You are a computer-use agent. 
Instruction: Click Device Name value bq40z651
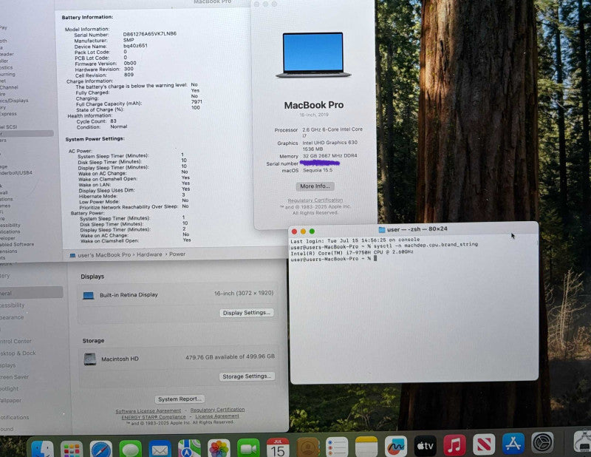pyautogui.click(x=135, y=46)
